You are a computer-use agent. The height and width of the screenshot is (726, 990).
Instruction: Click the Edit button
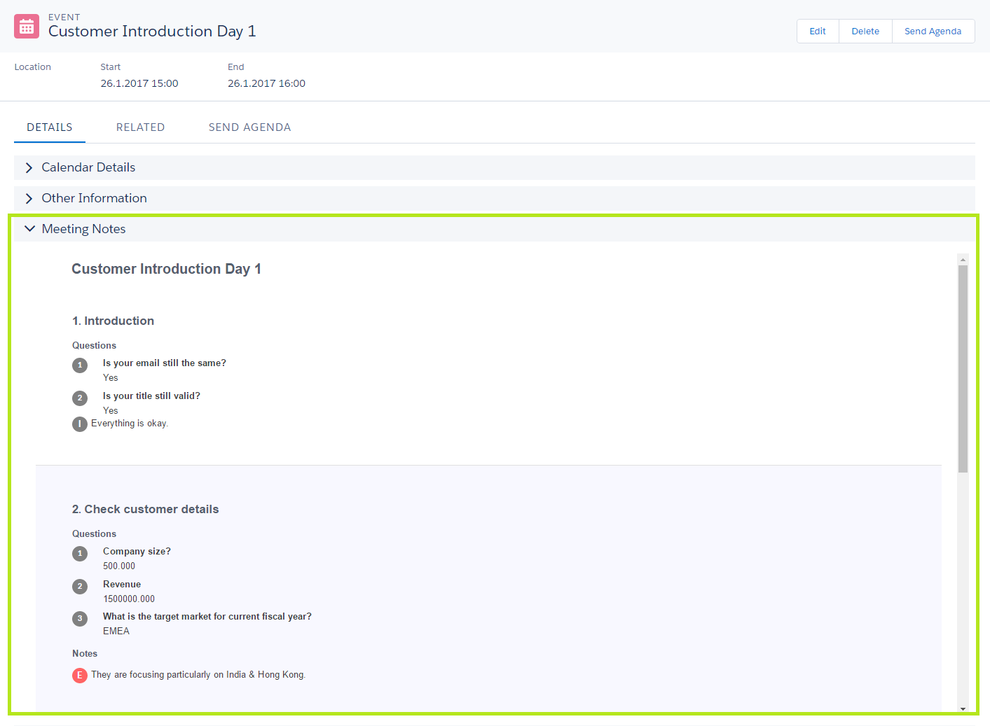(818, 32)
